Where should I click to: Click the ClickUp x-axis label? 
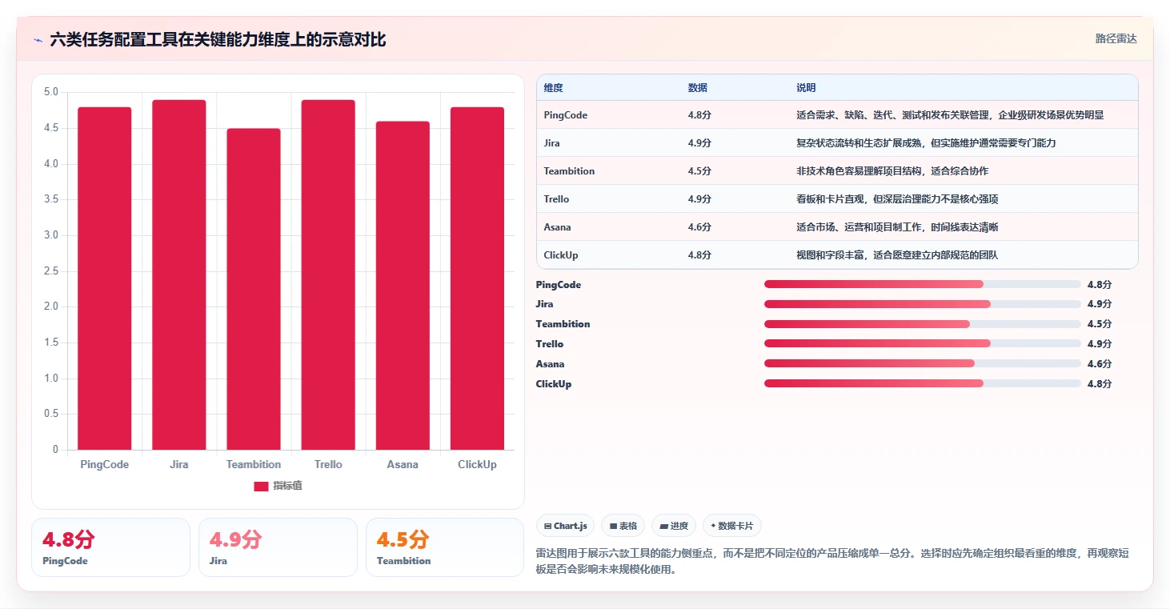477,464
